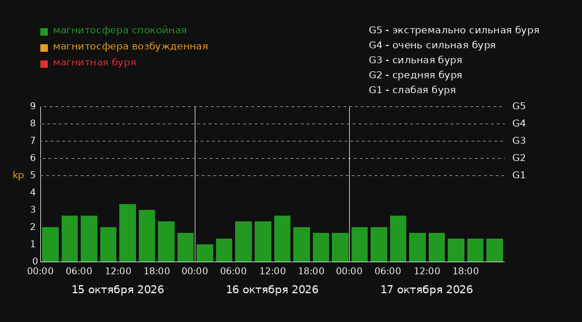
Task: Click the last bar on 17 October
Action: pos(494,250)
